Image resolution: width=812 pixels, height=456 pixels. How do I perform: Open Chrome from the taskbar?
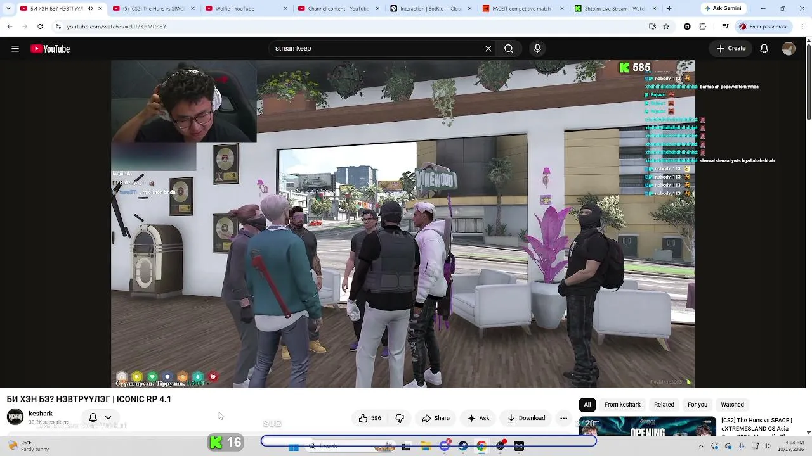(481, 446)
